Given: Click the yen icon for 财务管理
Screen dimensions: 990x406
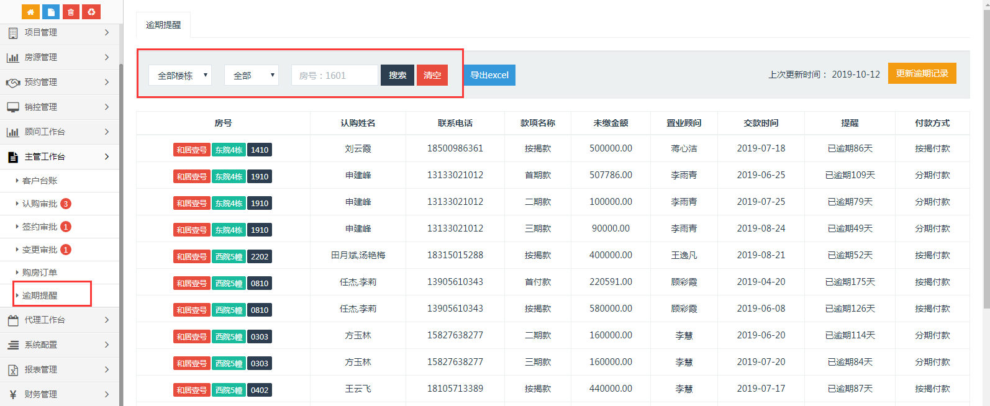Looking at the screenshot, I should [12, 394].
